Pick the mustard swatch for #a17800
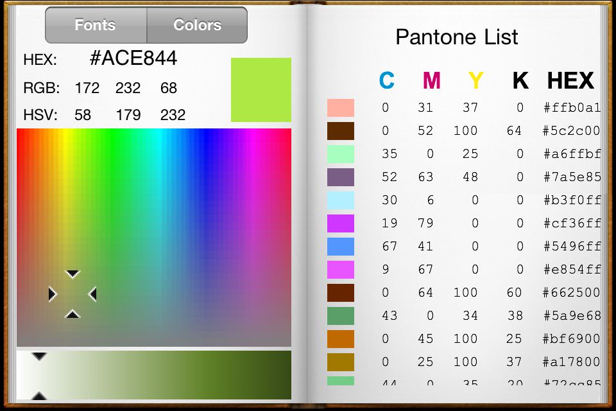Viewport: 616px width, 411px height. [341, 362]
